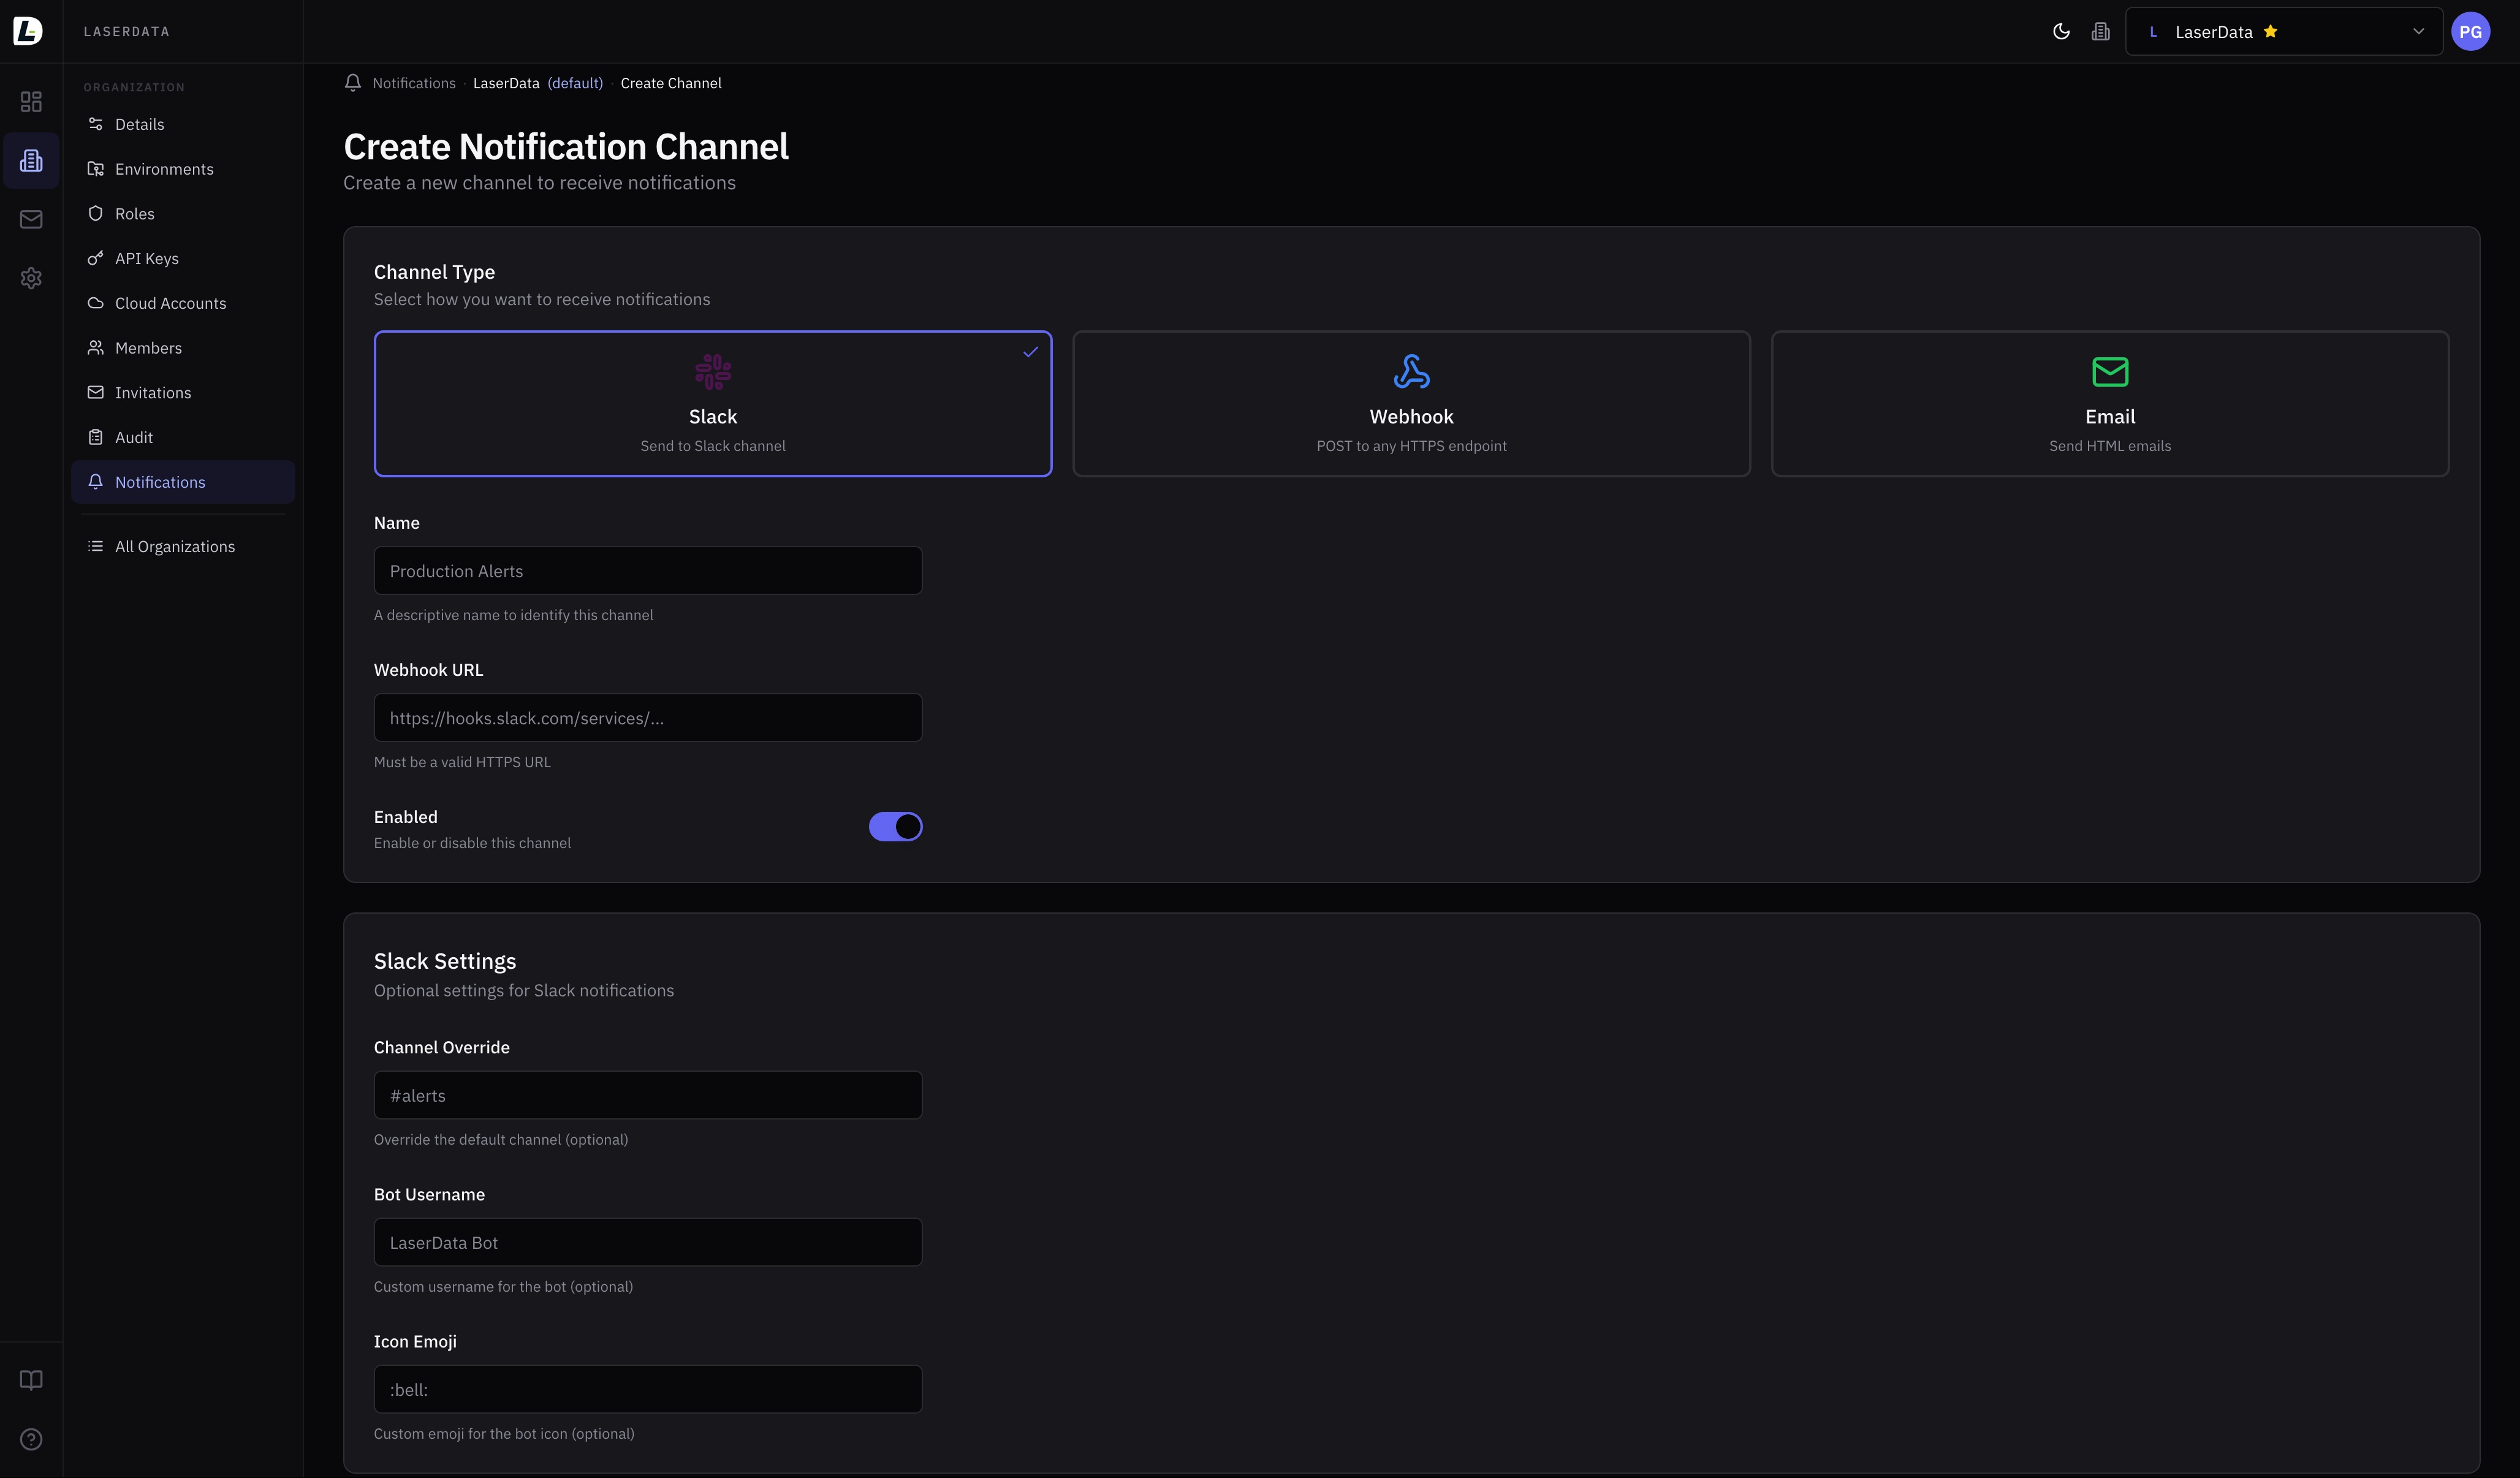Image resolution: width=2520 pixels, height=1478 pixels.
Task: Click the Create Channel breadcrumb
Action: (x=671, y=83)
